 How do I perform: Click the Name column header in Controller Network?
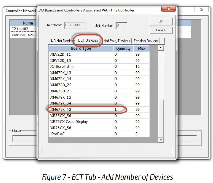click(x=23, y=23)
